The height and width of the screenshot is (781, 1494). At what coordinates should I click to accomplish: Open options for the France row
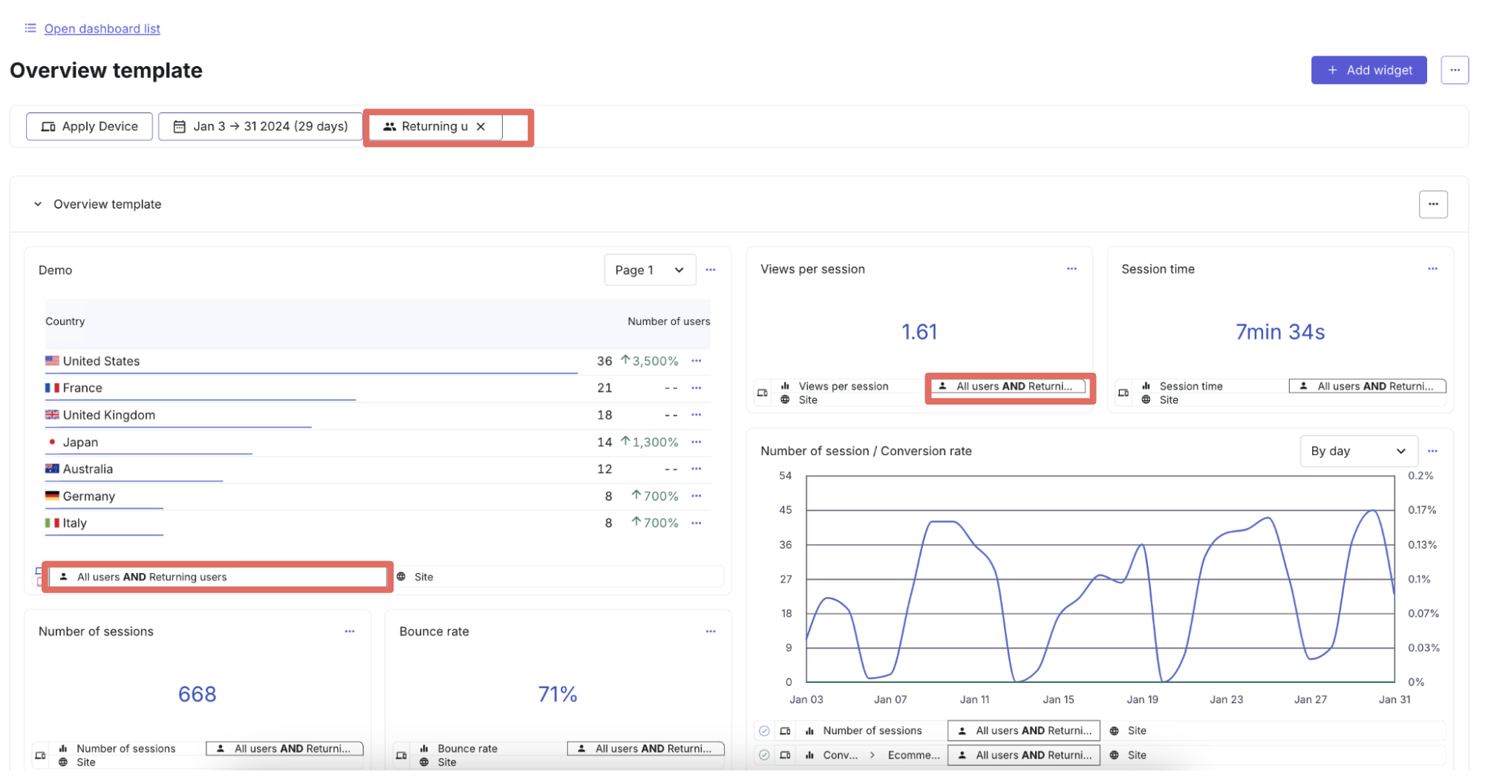(x=697, y=388)
